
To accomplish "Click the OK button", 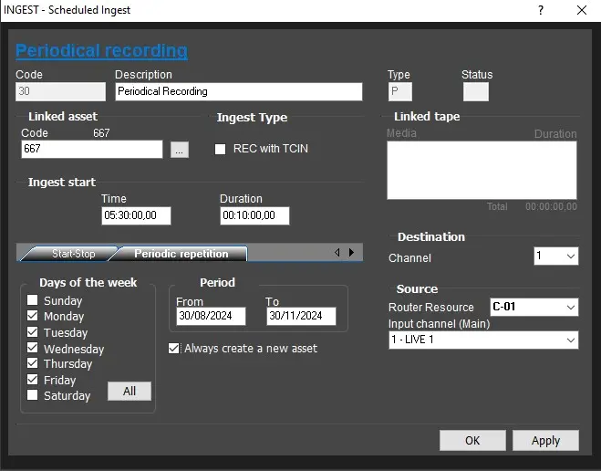I will (471, 440).
